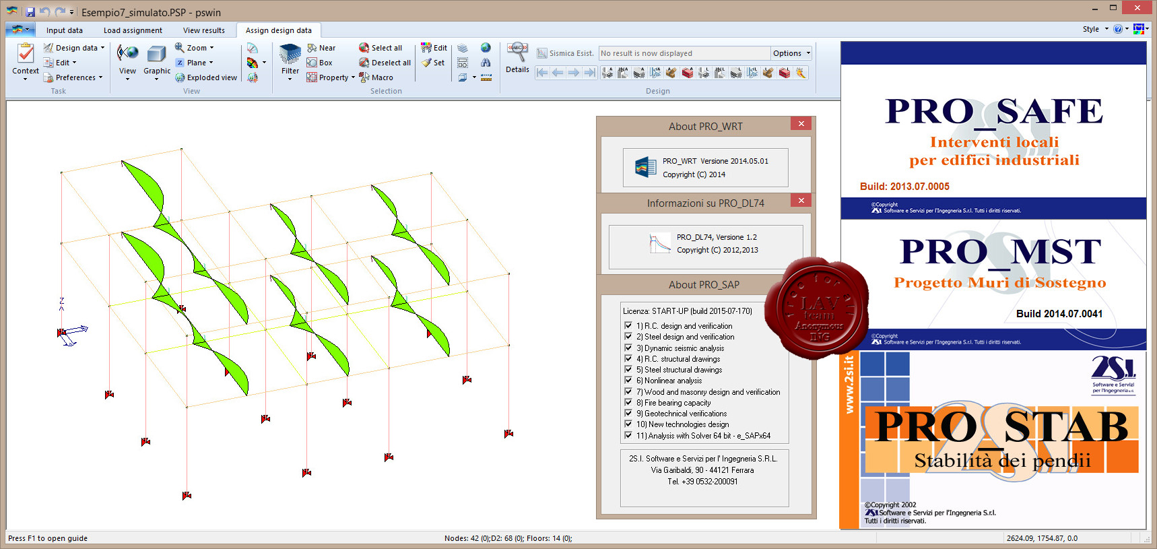Open the Filter tool in Selection group

290,61
